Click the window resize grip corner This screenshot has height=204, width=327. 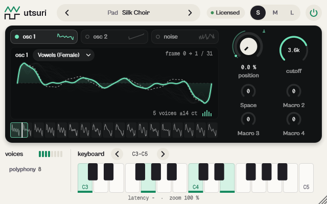(x=323, y=200)
